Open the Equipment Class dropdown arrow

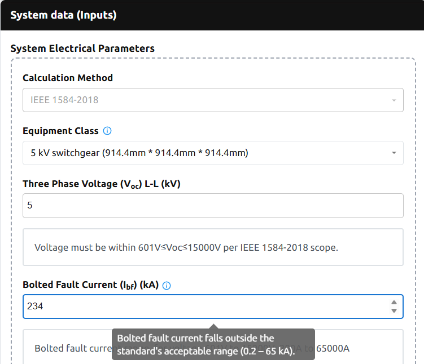tap(393, 153)
